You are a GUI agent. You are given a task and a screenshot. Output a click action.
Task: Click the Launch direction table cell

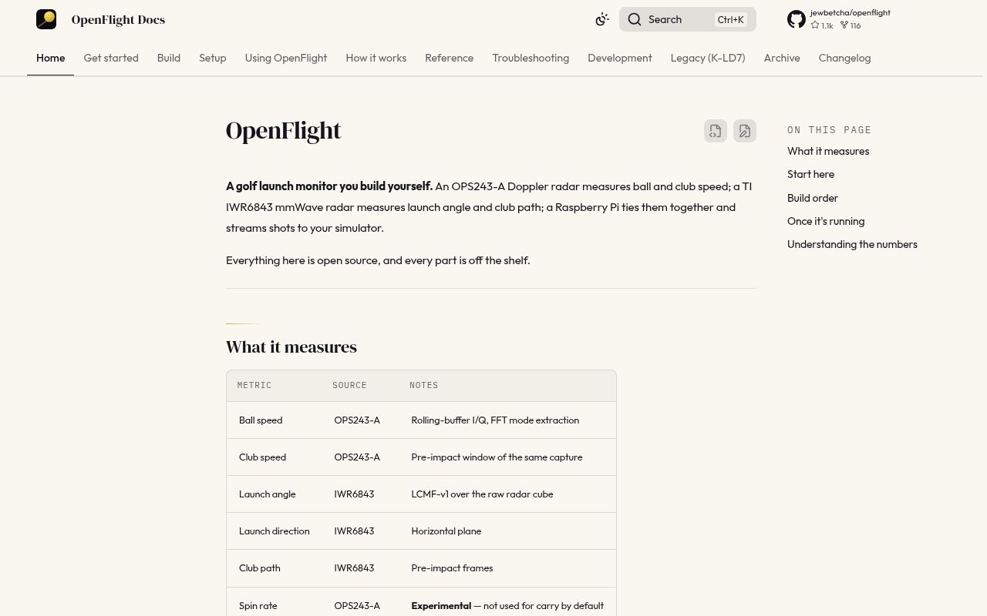(x=275, y=531)
